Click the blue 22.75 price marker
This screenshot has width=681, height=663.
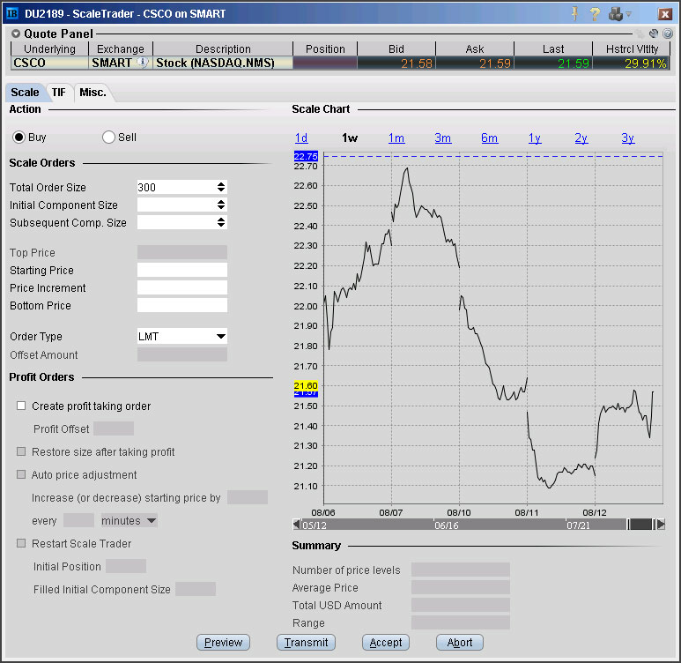tap(306, 156)
